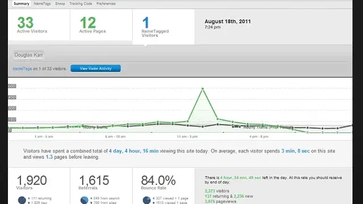Go to the Tracking Code tab
The width and height of the screenshot is (363, 204).
click(81, 4)
